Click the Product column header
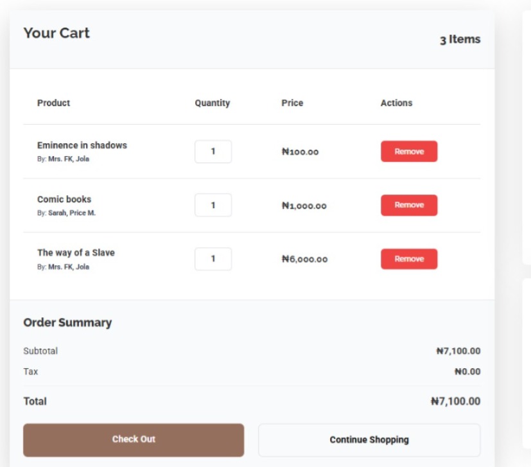This screenshot has width=531, height=467. pyautogui.click(x=54, y=103)
